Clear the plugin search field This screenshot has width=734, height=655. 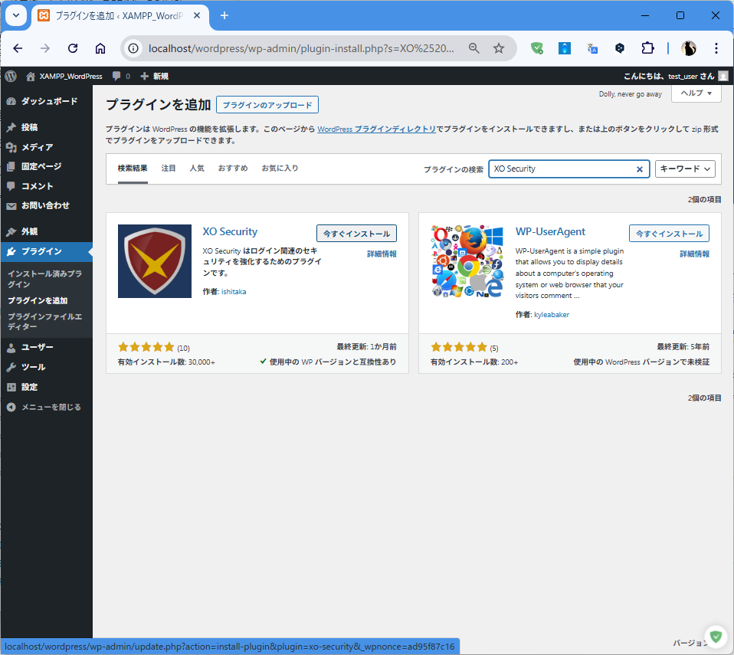(x=640, y=169)
